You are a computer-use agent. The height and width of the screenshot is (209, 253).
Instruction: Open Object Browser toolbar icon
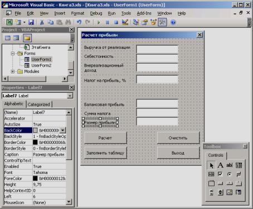(153, 22)
